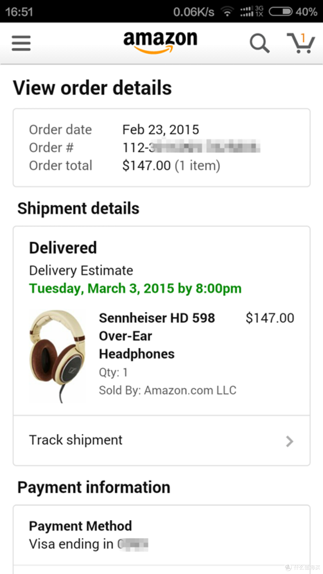Tap the green delivery estimate date

(135, 288)
